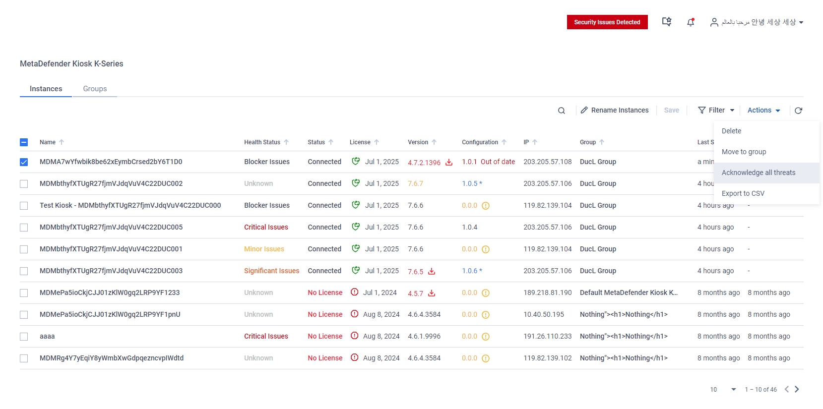Select Export to CSV option
823x409 pixels.
(766, 193)
